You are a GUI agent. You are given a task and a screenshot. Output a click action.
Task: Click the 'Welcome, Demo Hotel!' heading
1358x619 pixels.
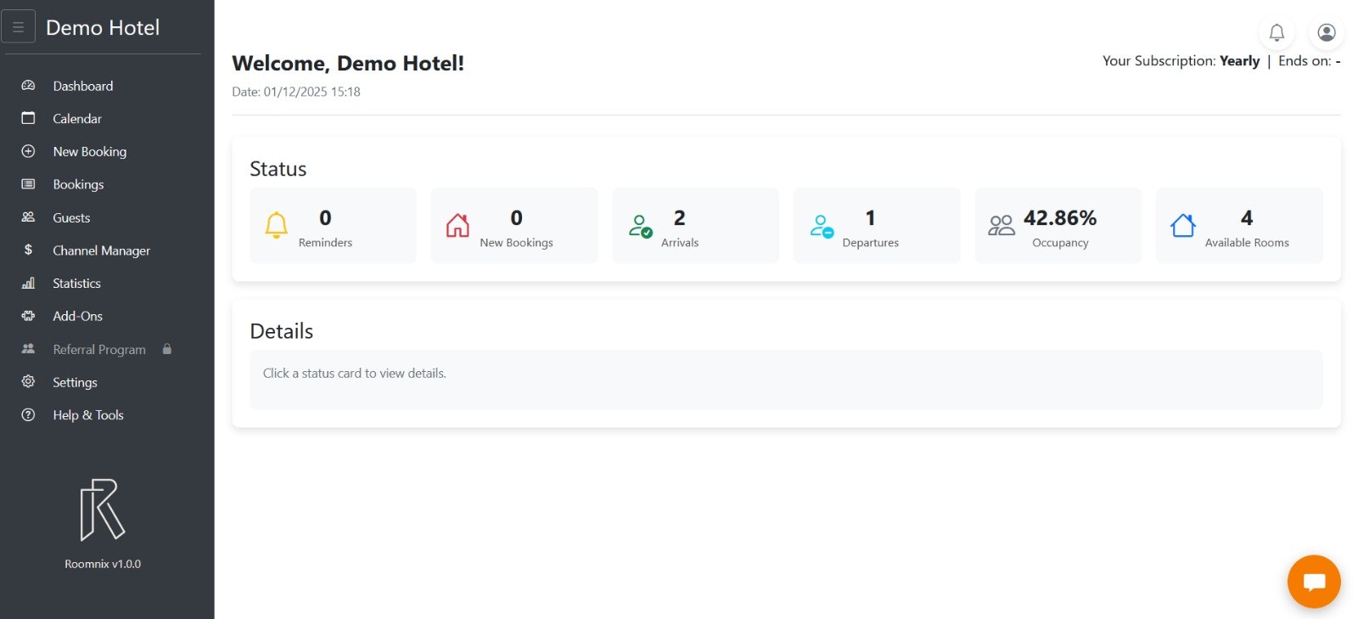(x=348, y=64)
